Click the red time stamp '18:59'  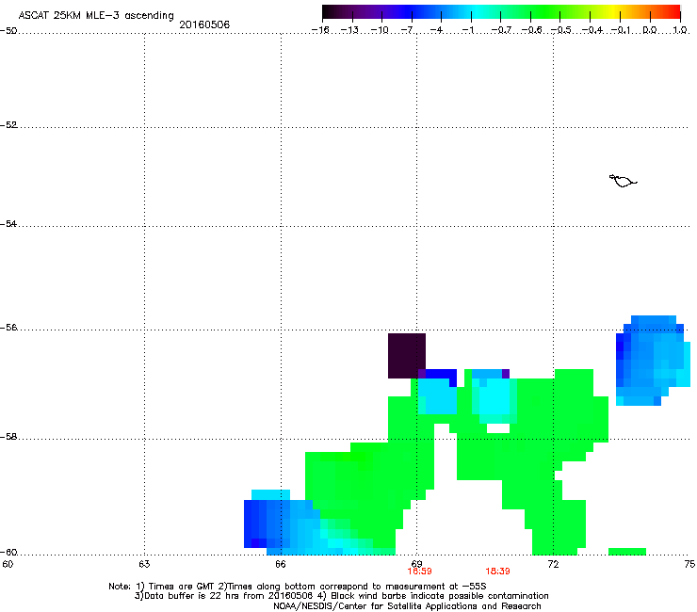click(x=420, y=572)
